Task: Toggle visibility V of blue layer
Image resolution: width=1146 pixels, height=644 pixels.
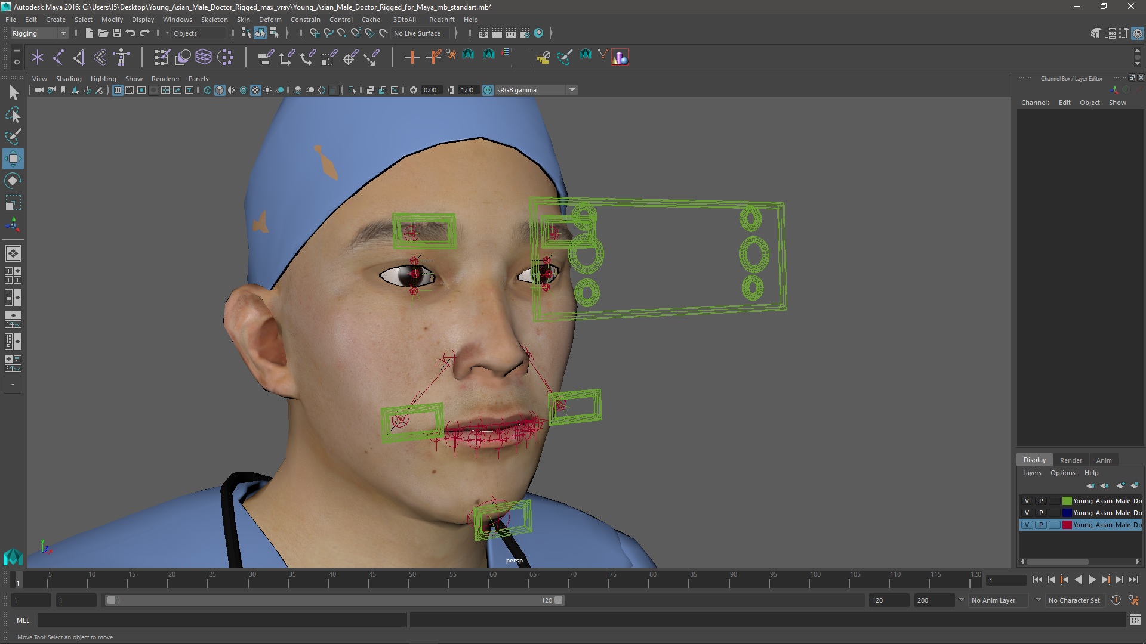Action: (1027, 513)
